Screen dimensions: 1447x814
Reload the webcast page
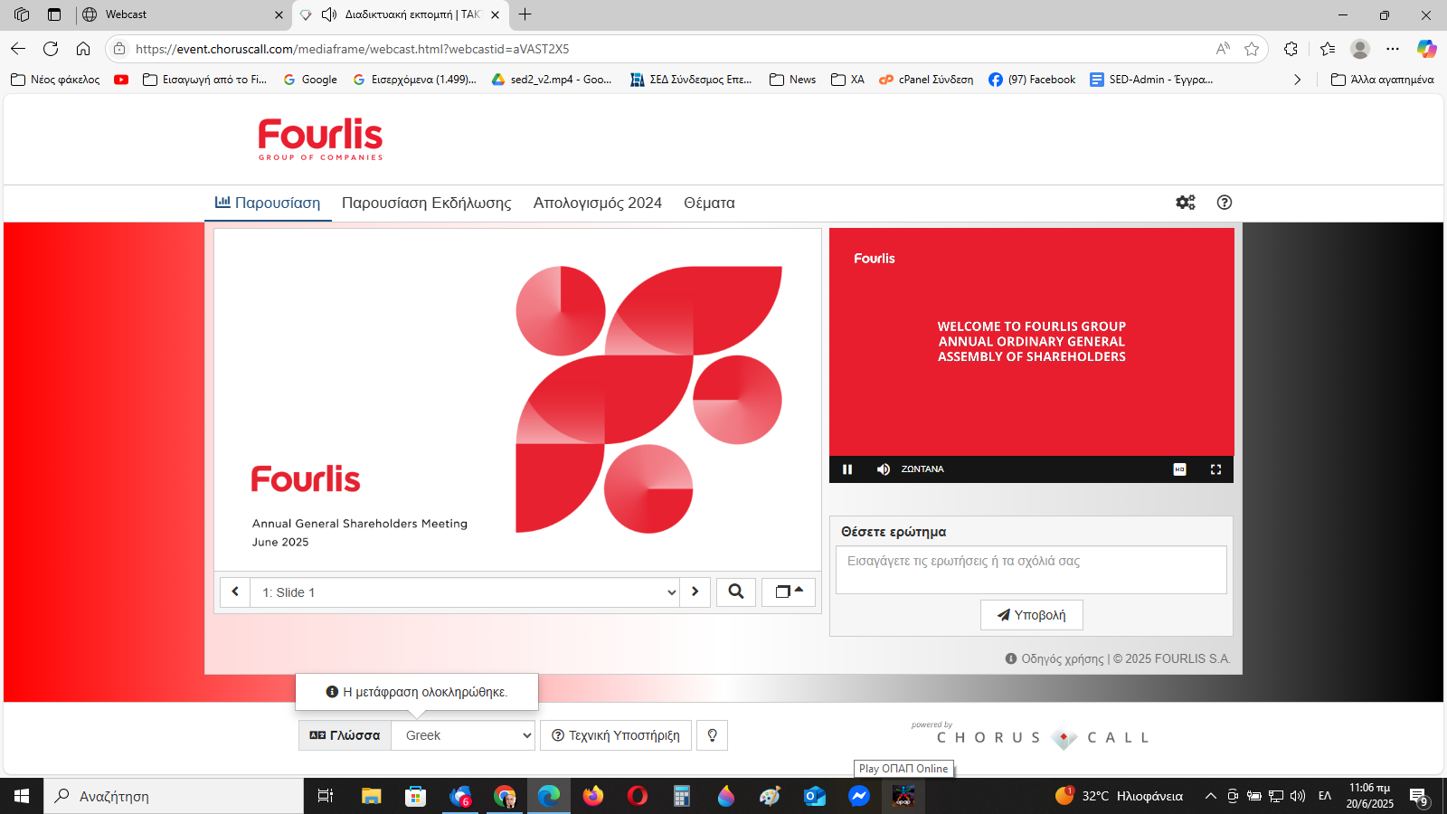(x=51, y=49)
